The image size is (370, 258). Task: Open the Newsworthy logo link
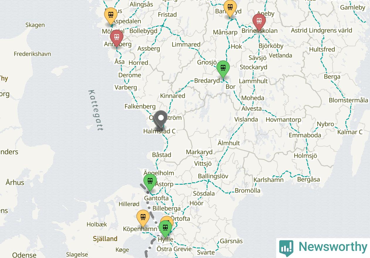click(323, 248)
